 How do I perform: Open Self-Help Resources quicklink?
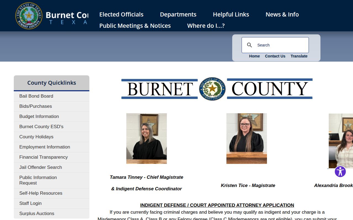[52, 193]
